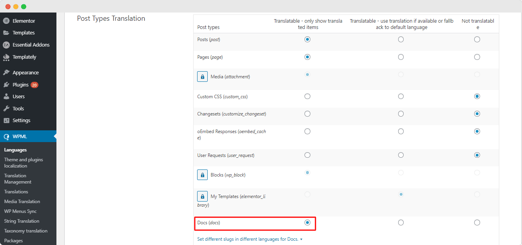Set Pages to Translatable with fallback

coord(401,57)
